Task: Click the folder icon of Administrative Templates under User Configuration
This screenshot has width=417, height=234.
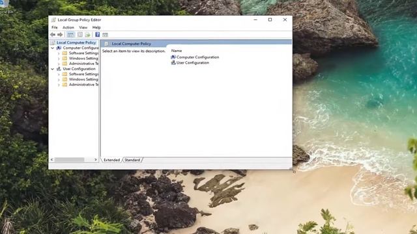Action: click(x=65, y=84)
